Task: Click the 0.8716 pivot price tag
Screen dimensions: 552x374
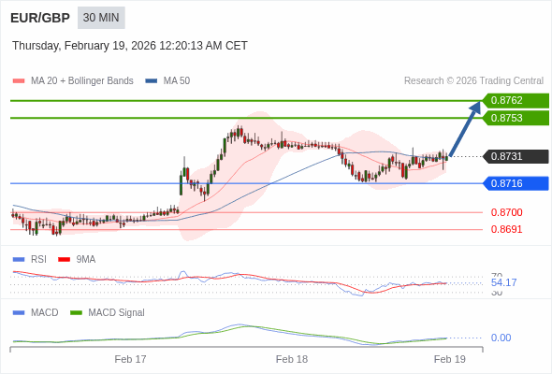Action: pyautogui.click(x=516, y=183)
